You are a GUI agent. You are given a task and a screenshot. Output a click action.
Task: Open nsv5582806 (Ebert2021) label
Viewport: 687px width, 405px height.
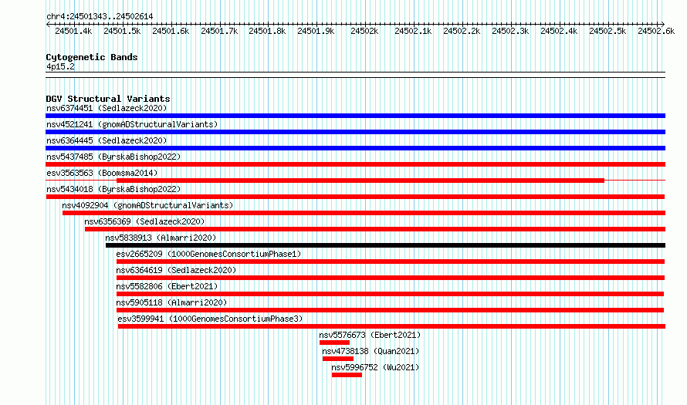pos(167,286)
